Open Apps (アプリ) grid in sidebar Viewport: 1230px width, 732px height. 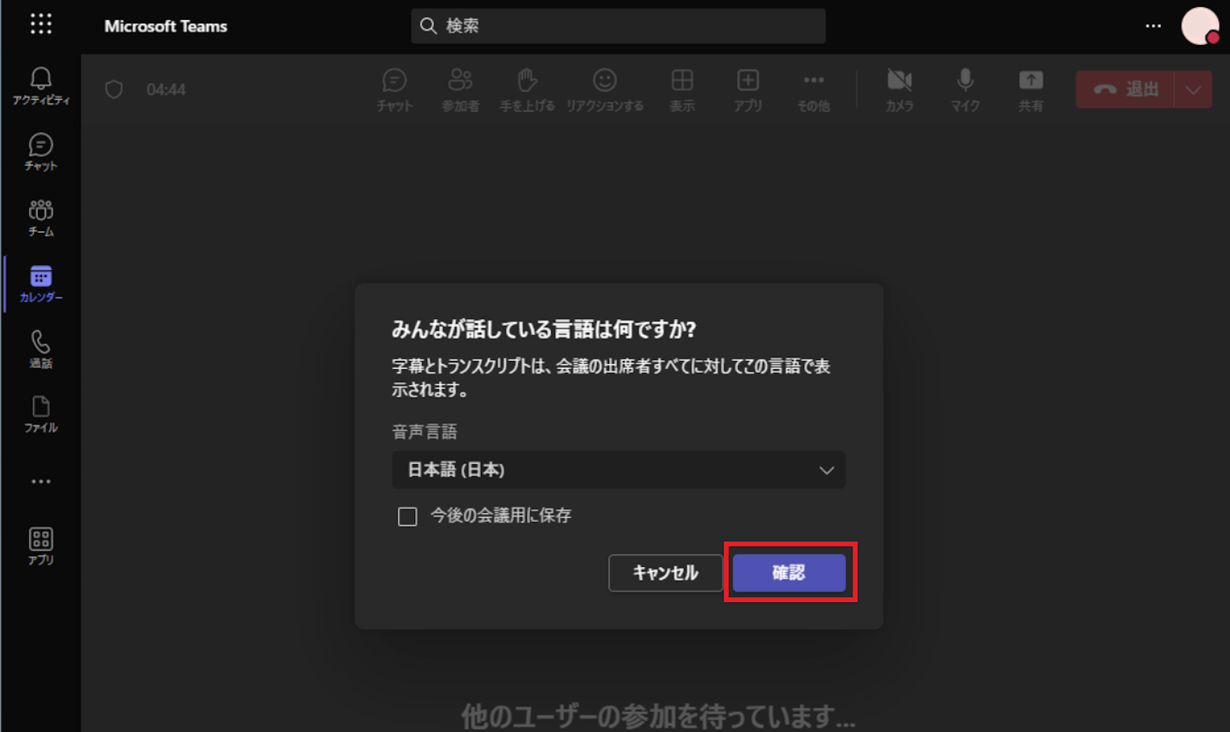point(41,546)
